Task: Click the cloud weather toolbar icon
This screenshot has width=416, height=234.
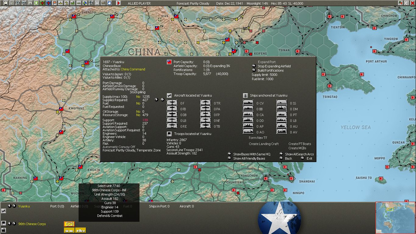Action: (x=109, y=3)
